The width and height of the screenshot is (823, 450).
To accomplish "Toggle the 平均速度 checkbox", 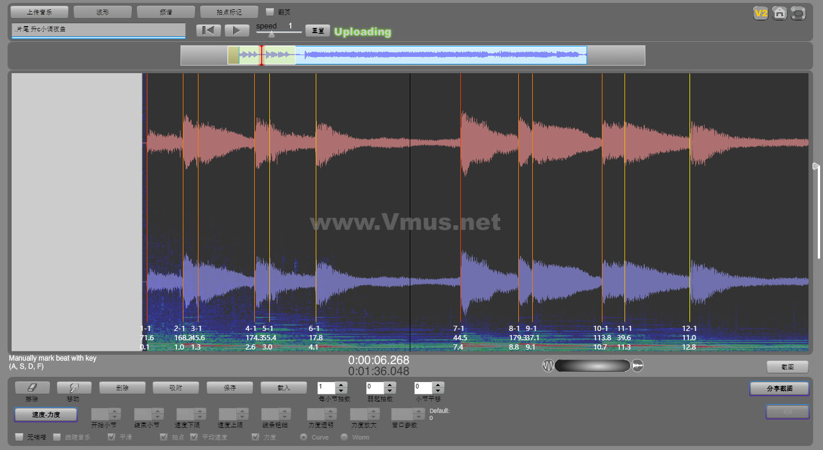I will [x=194, y=437].
